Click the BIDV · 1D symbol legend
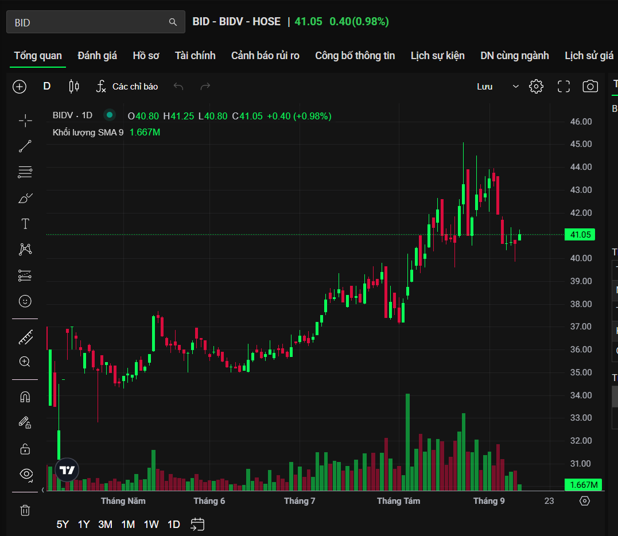 [x=72, y=115]
